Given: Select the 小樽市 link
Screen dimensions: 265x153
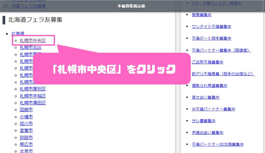Looking at the screenshot, I should click(26, 117).
